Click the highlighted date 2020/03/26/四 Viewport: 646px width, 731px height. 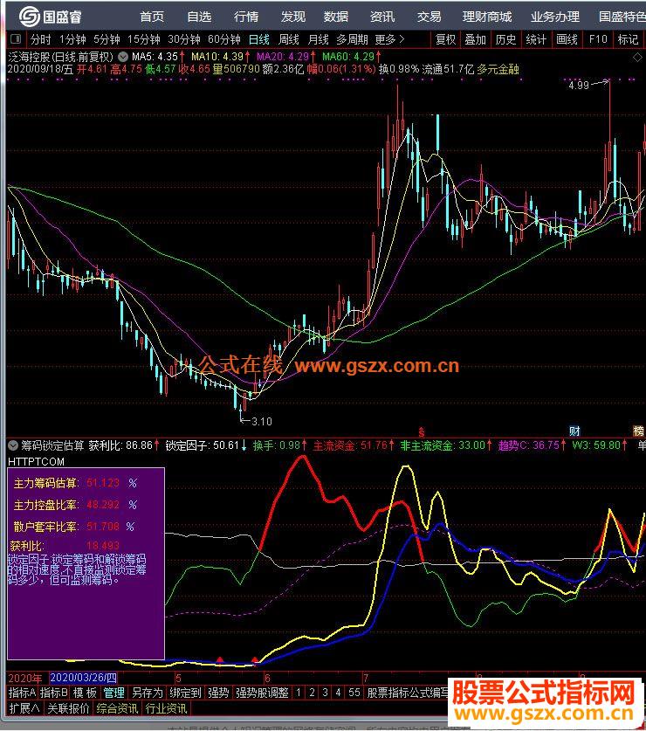click(83, 678)
